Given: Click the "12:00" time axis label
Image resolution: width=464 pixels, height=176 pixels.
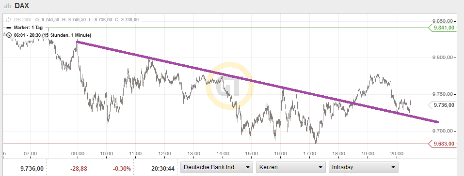Looking at the screenshot, I should coord(164,154).
